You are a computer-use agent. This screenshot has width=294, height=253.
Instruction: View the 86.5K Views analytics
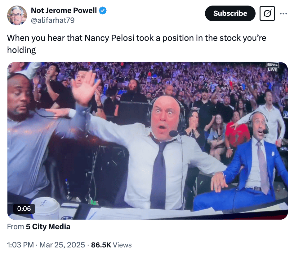coord(111,245)
